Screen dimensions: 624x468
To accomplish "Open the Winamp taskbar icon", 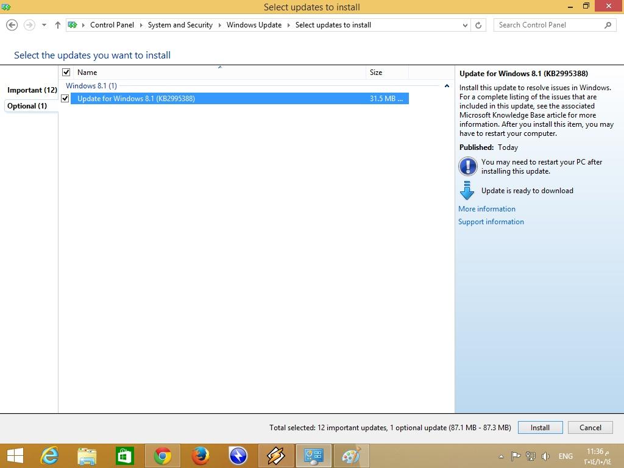I will point(276,456).
